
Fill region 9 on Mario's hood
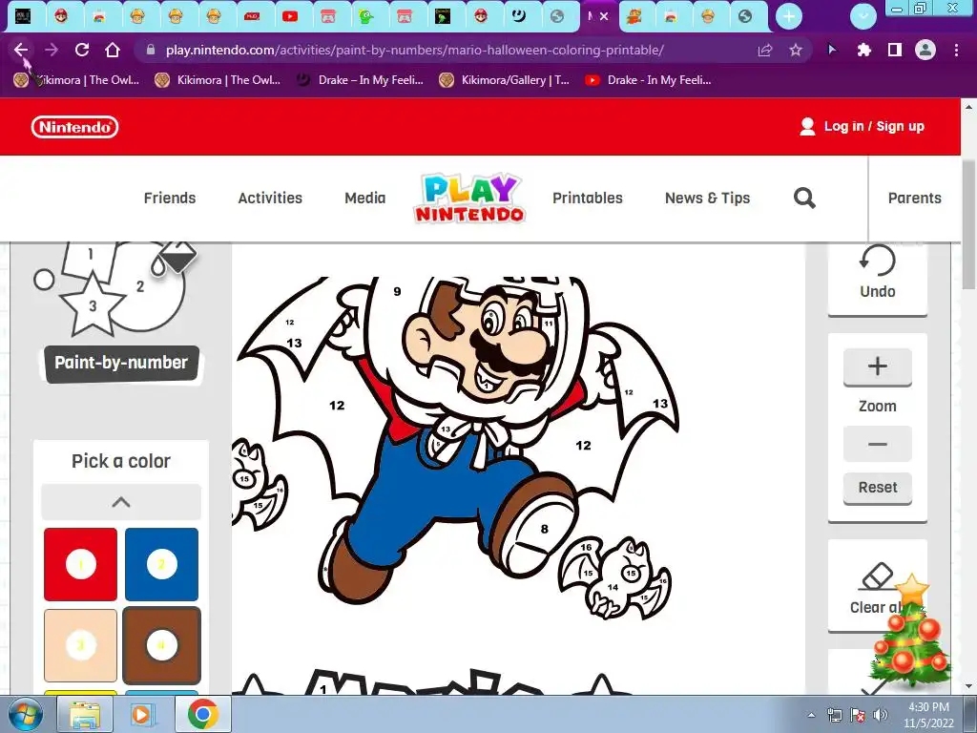(397, 292)
